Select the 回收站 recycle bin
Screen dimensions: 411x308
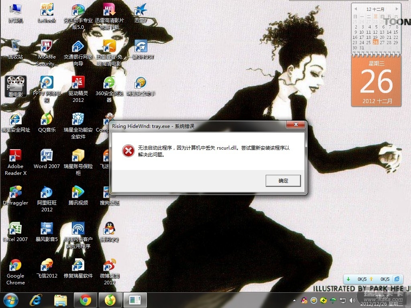click(x=16, y=50)
